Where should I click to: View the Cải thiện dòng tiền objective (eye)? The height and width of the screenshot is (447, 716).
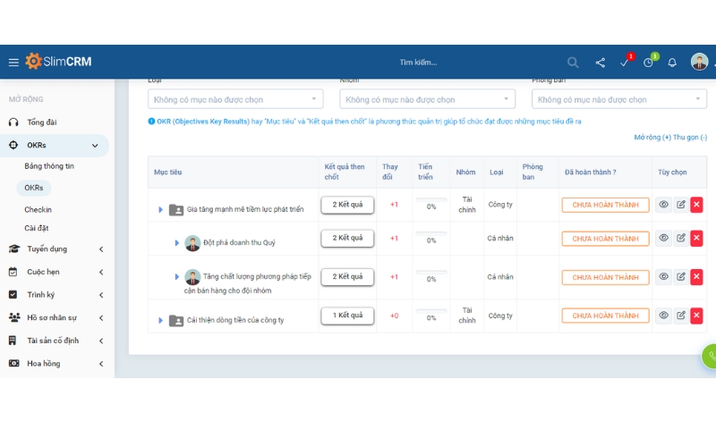click(663, 316)
